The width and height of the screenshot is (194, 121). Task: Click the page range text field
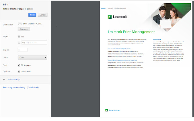[34, 42]
